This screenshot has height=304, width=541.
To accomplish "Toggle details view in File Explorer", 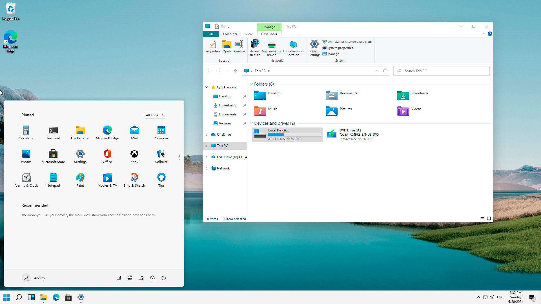I will pyautogui.click(x=483, y=219).
